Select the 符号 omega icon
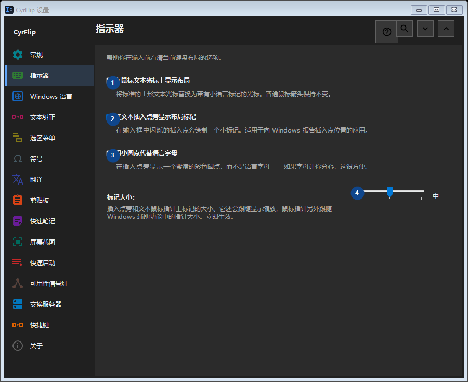The image size is (468, 382). coord(18,159)
